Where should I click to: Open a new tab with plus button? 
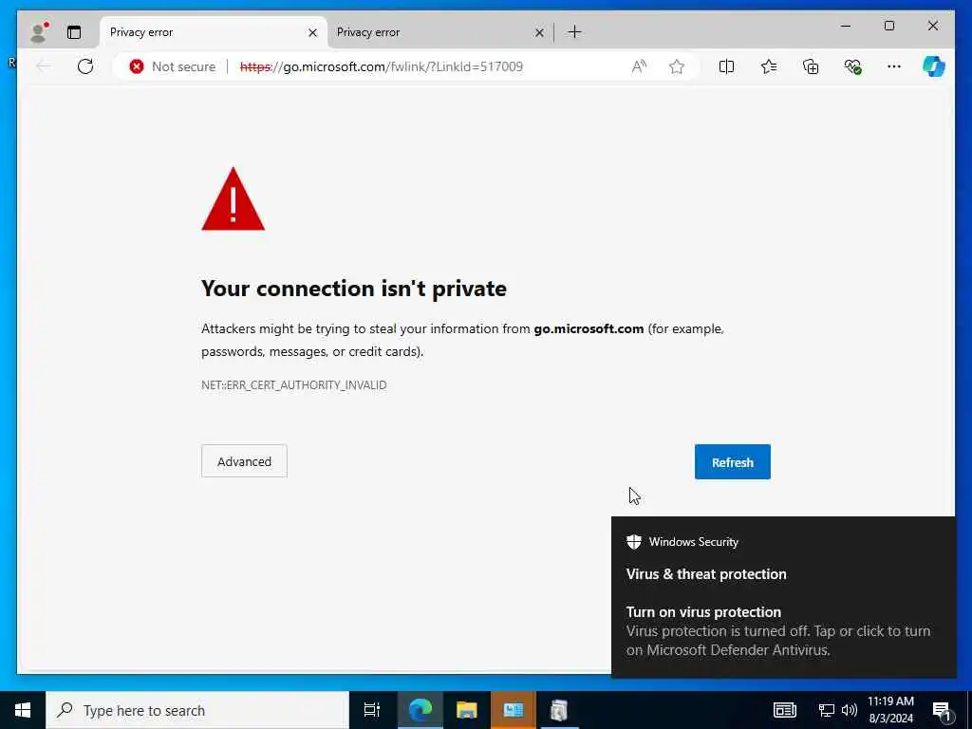click(x=574, y=31)
